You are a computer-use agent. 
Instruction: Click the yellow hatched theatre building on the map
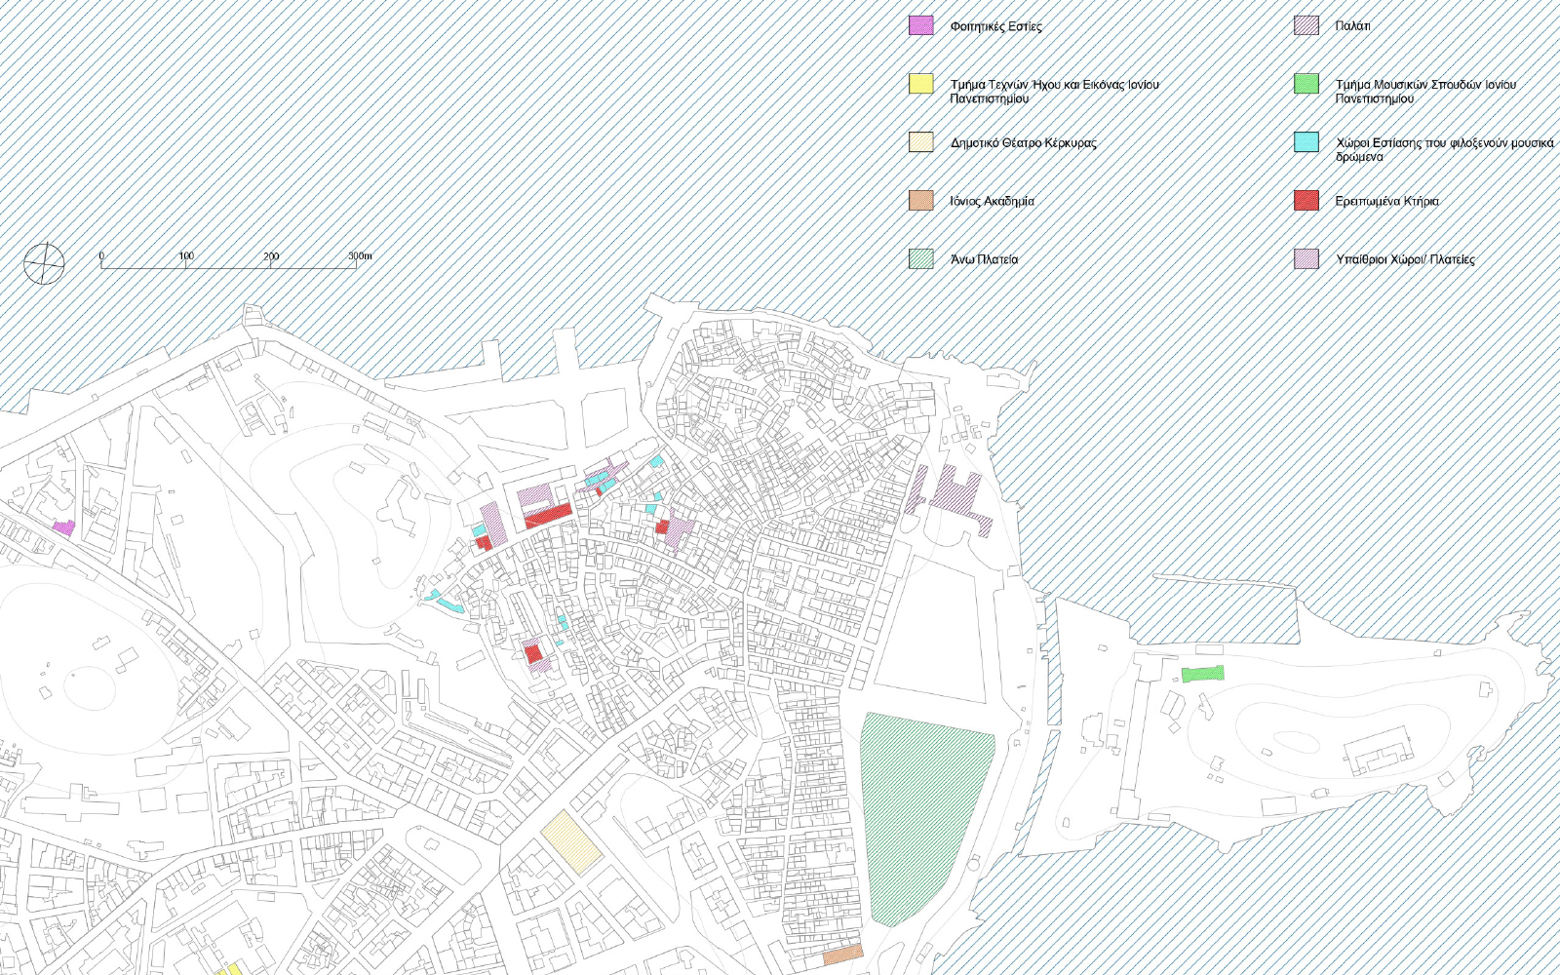(x=572, y=842)
